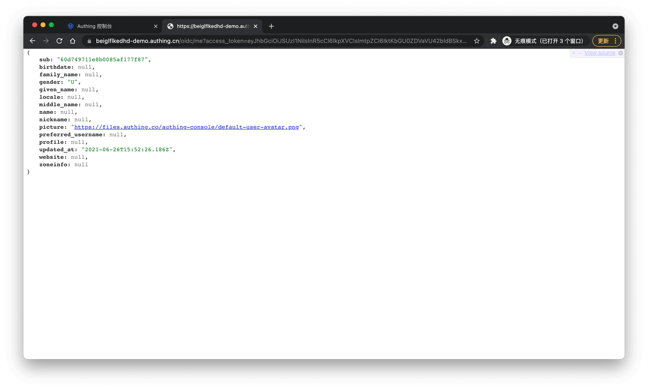Reload the current page
The image size is (648, 390).
pos(59,41)
